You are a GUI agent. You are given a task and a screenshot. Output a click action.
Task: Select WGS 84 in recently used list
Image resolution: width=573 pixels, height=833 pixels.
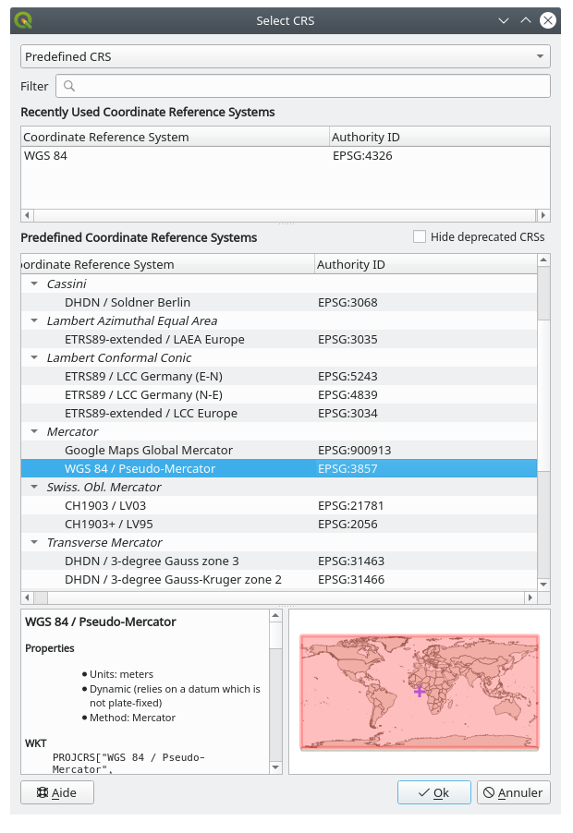[46, 156]
